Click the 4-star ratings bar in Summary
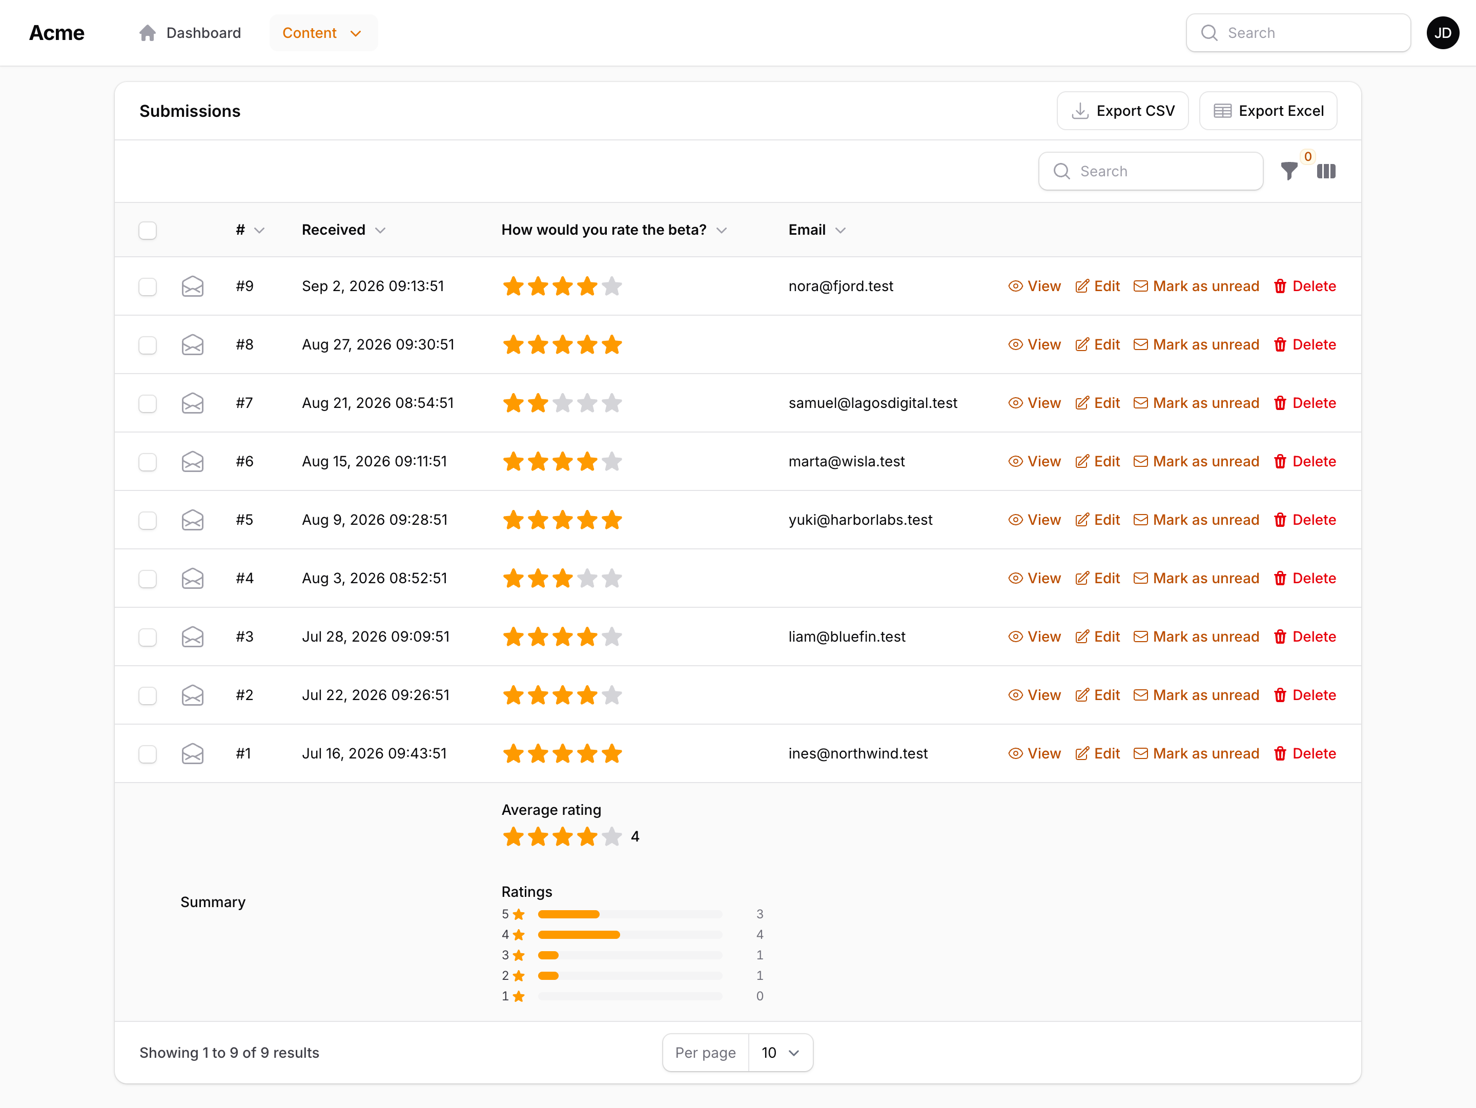This screenshot has height=1108, width=1476. tap(630, 935)
